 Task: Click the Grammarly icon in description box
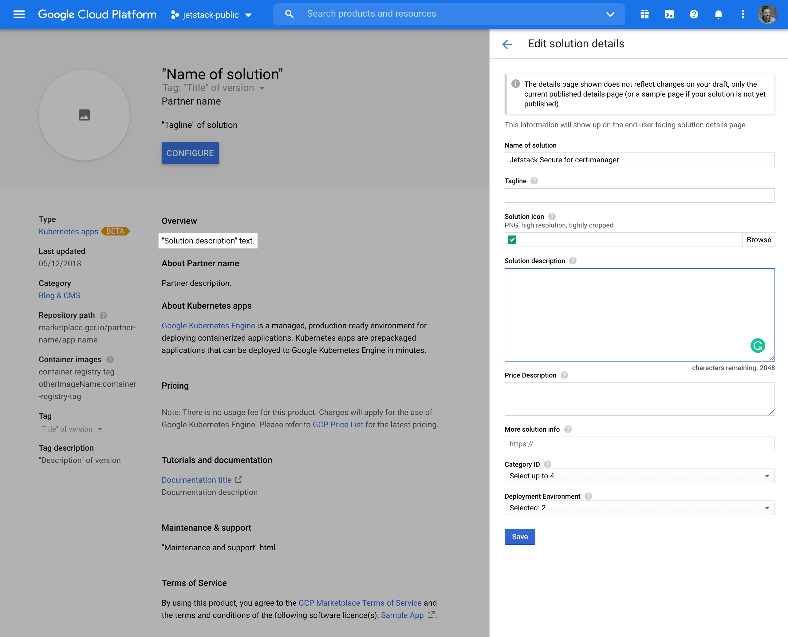[x=757, y=345]
